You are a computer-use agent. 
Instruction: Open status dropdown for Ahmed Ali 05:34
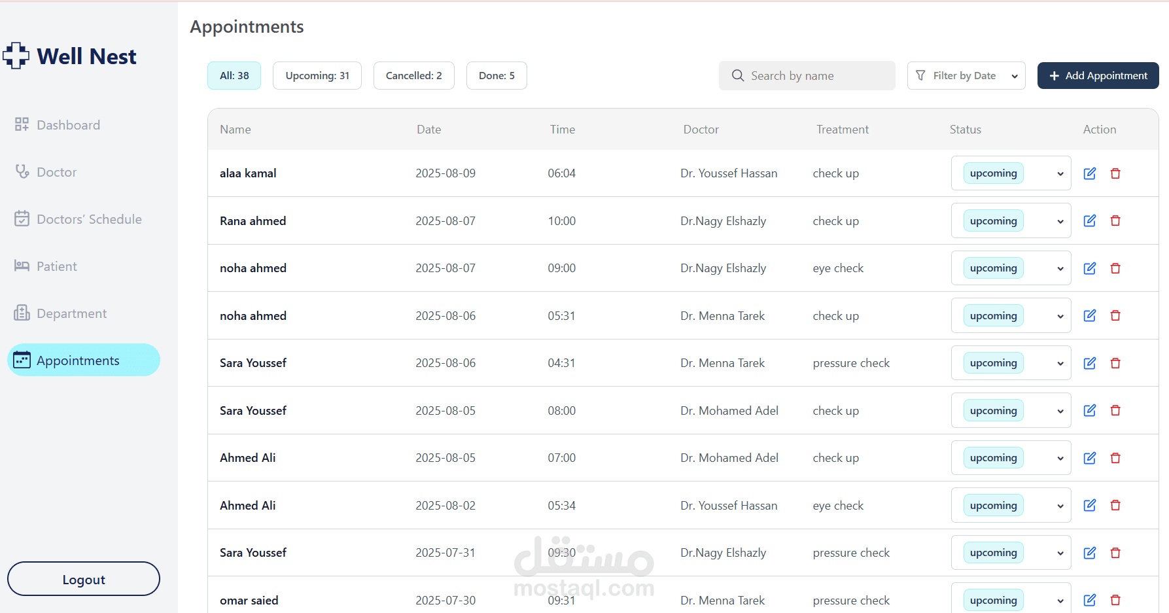point(1011,505)
